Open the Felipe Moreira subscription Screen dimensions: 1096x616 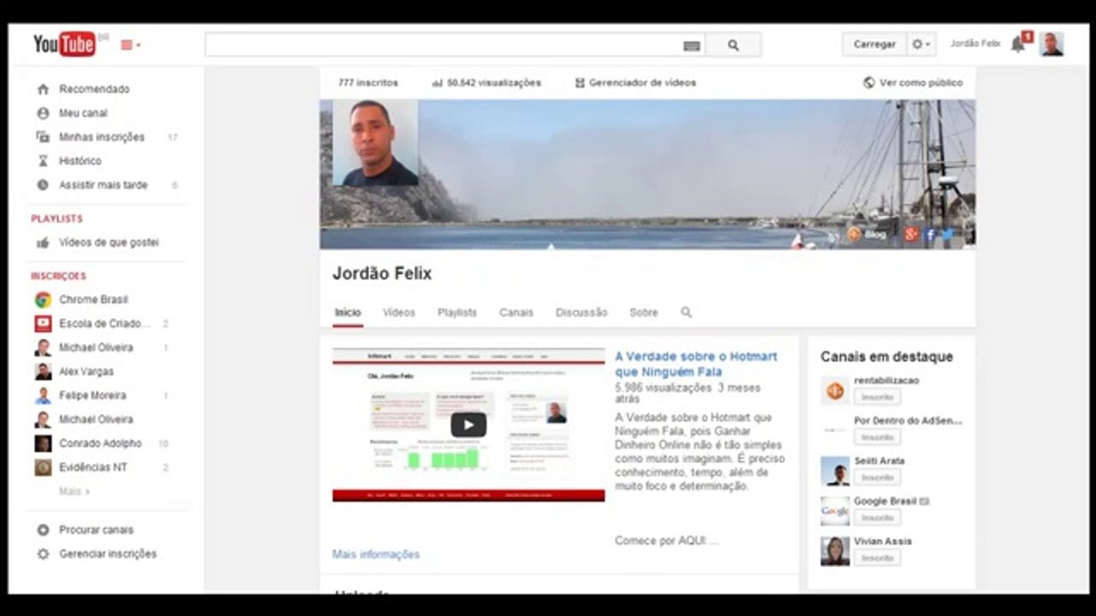92,395
